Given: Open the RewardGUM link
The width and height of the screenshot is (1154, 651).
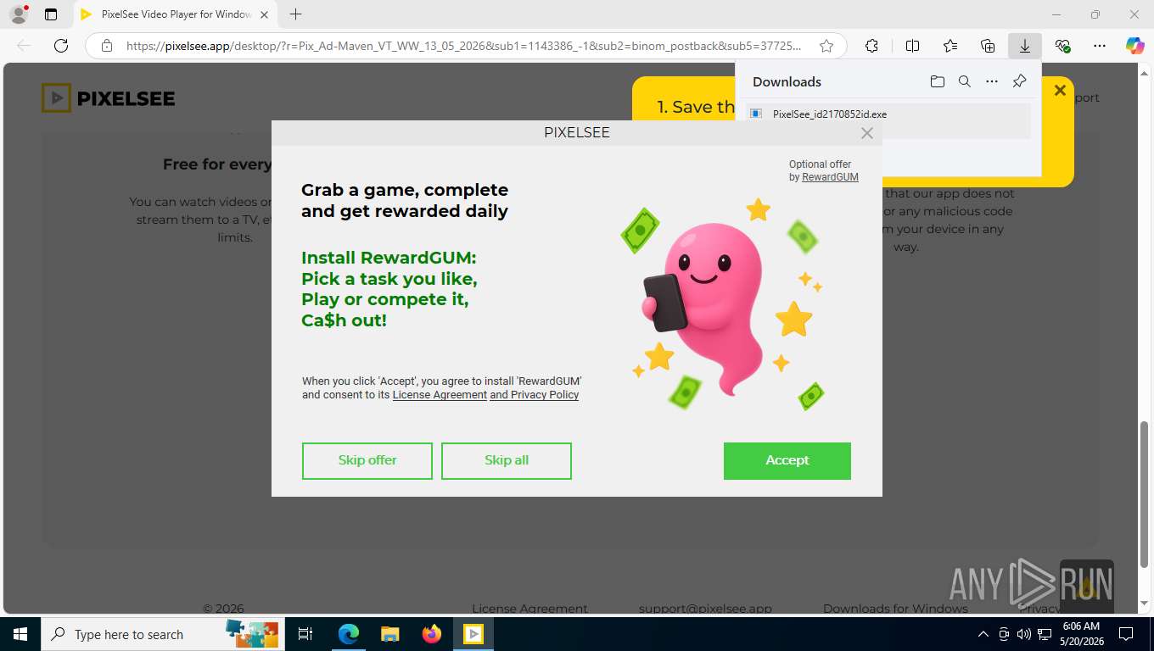Looking at the screenshot, I should (830, 177).
